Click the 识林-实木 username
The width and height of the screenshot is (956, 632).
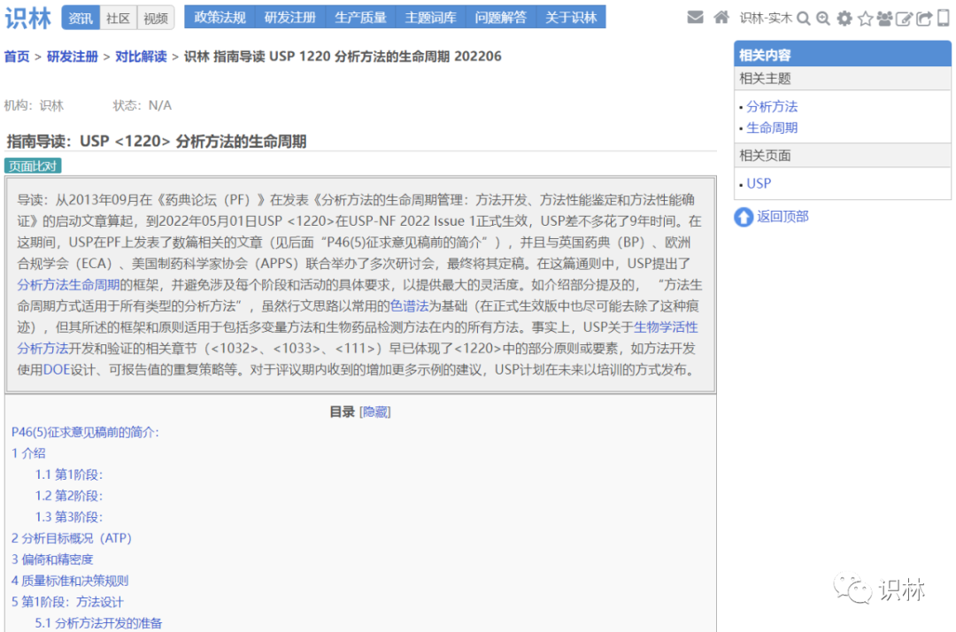click(x=766, y=19)
